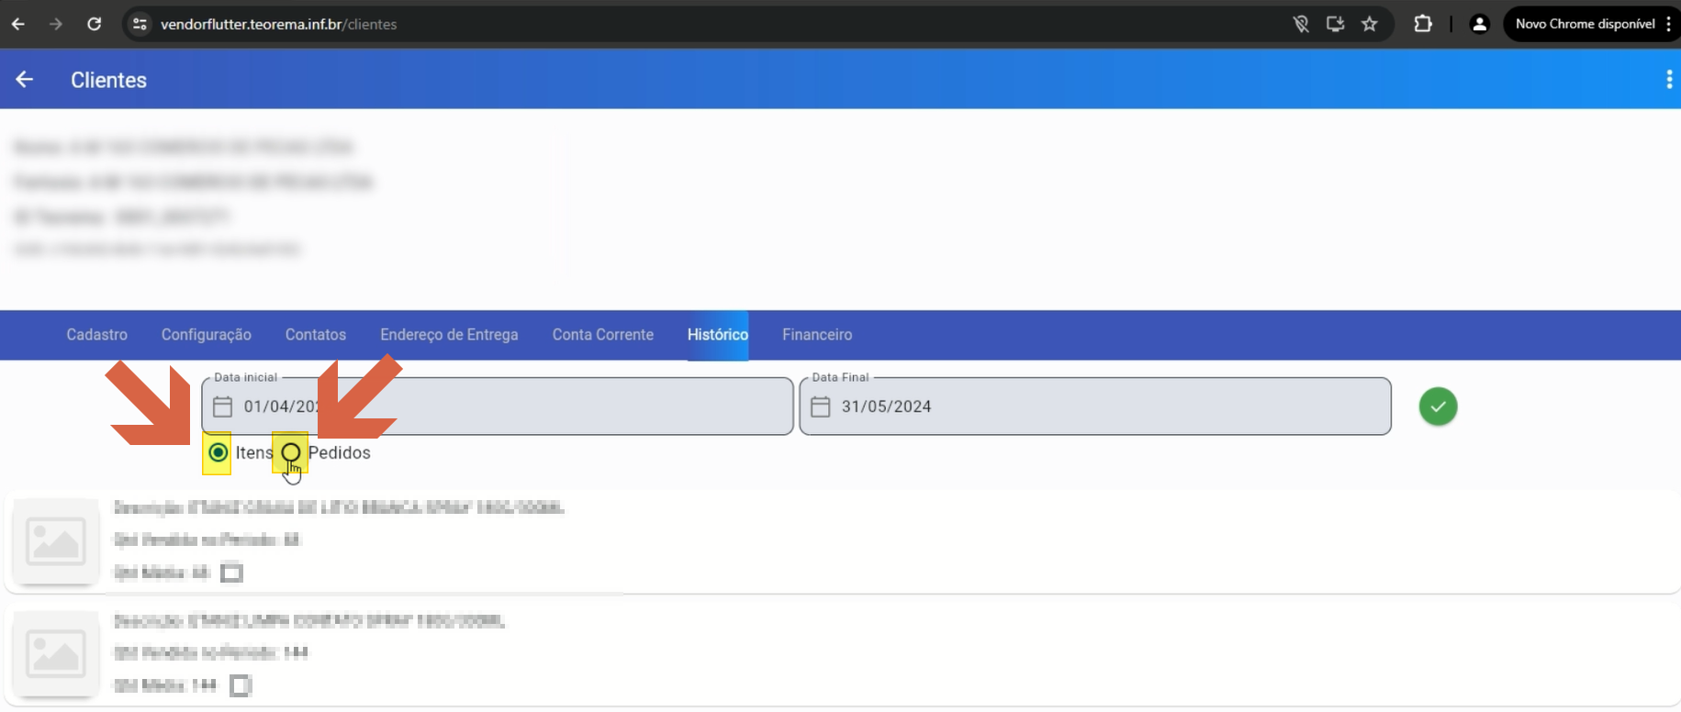The width and height of the screenshot is (1681, 712).
Task: Open the Data inicial calendar icon
Action: coord(222,406)
